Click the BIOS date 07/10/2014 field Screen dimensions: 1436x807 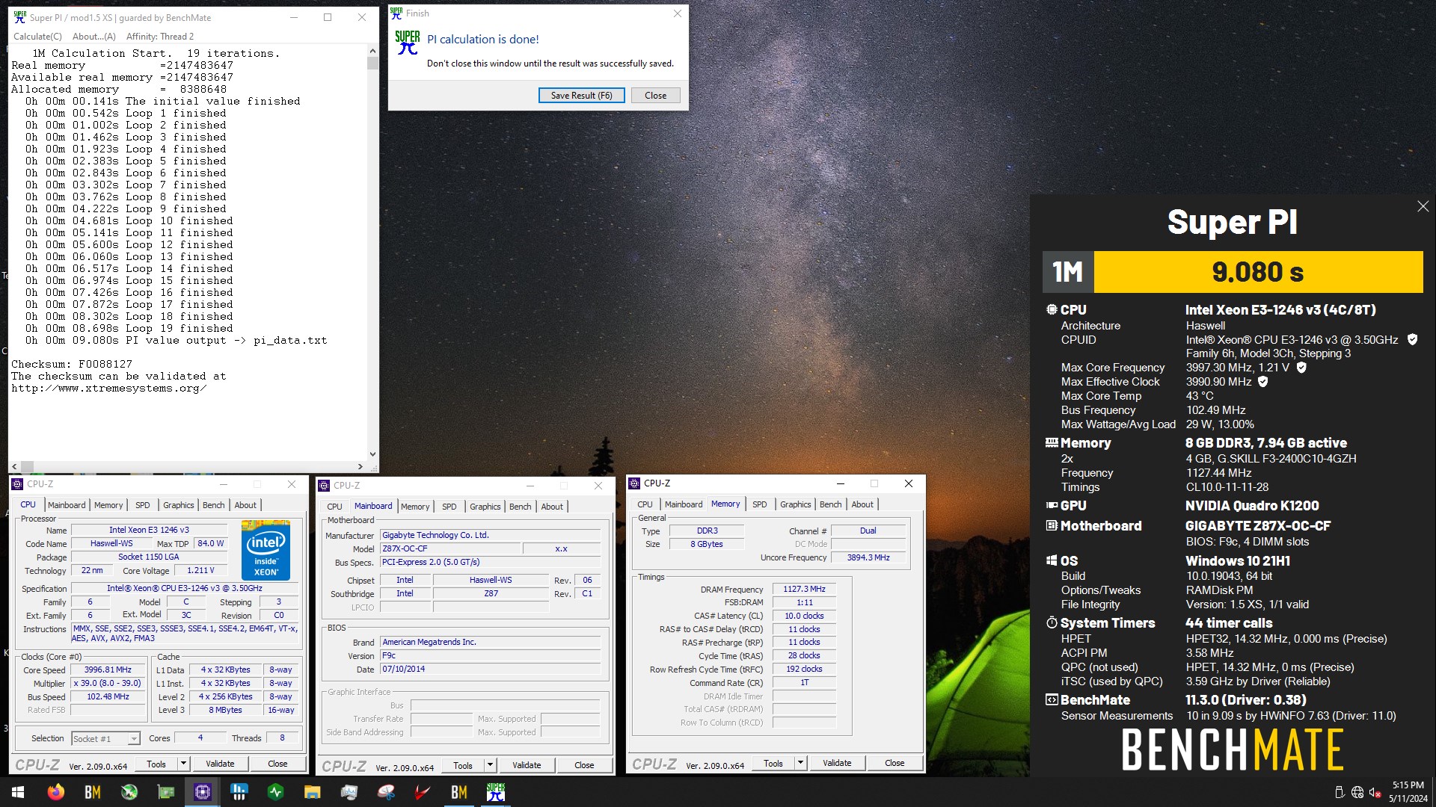490,669
